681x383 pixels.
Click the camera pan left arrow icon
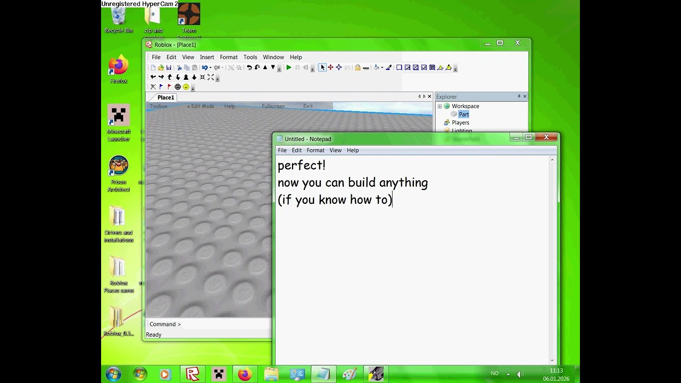(153, 77)
